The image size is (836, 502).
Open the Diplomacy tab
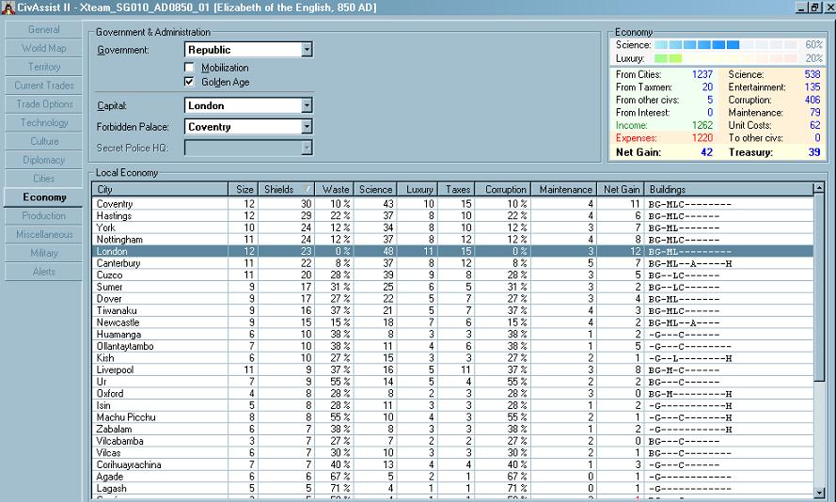click(43, 161)
